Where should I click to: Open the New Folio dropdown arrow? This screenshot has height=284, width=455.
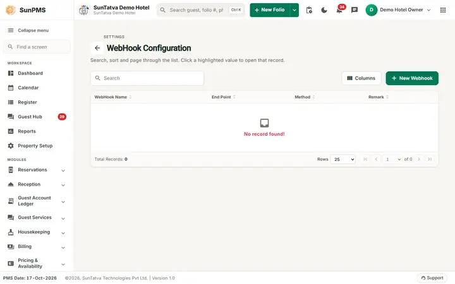pos(294,10)
